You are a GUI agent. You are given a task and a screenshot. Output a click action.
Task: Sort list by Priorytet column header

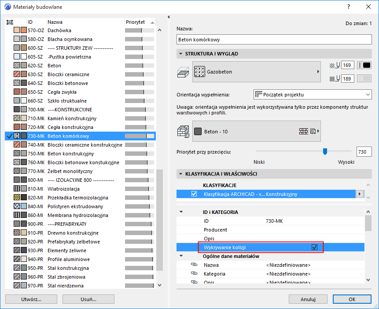pyautogui.click(x=140, y=22)
